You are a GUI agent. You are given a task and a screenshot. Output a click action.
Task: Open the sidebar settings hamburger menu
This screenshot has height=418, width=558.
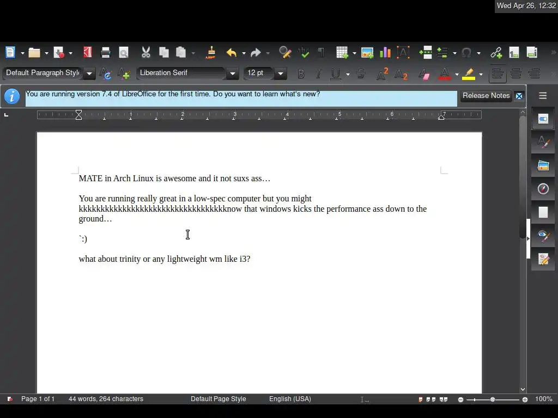tap(543, 96)
